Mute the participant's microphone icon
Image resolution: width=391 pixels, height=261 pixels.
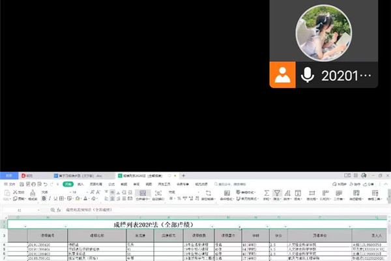point(306,75)
